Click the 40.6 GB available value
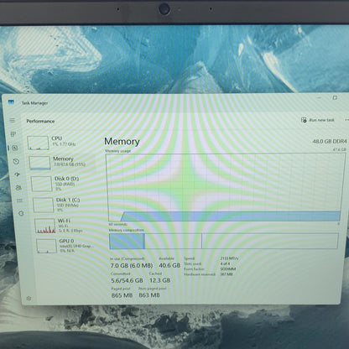The height and width of the screenshot is (349, 349). pyautogui.click(x=169, y=265)
